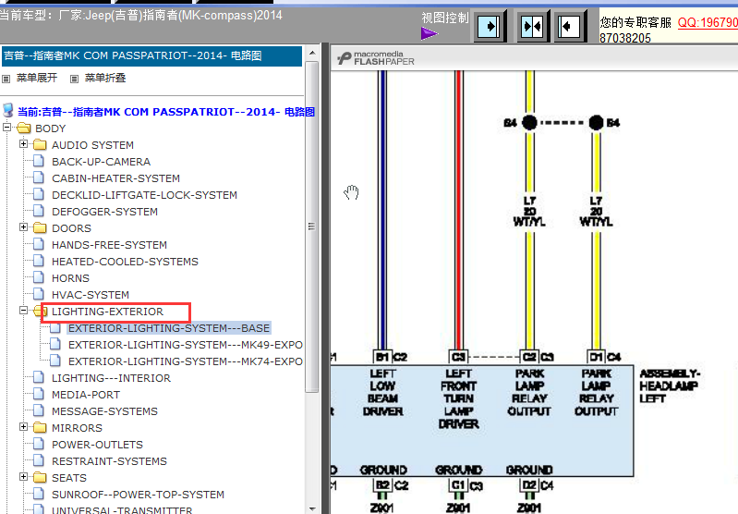This screenshot has width=738, height=514.
Task: Click the BACK-UP-CAMERA document icon
Action: click(39, 161)
